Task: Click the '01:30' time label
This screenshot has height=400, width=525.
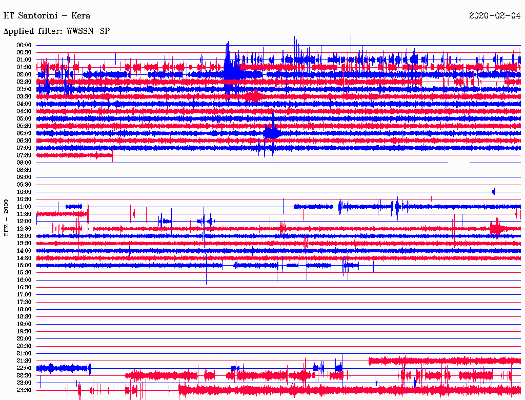Action: tap(24, 67)
